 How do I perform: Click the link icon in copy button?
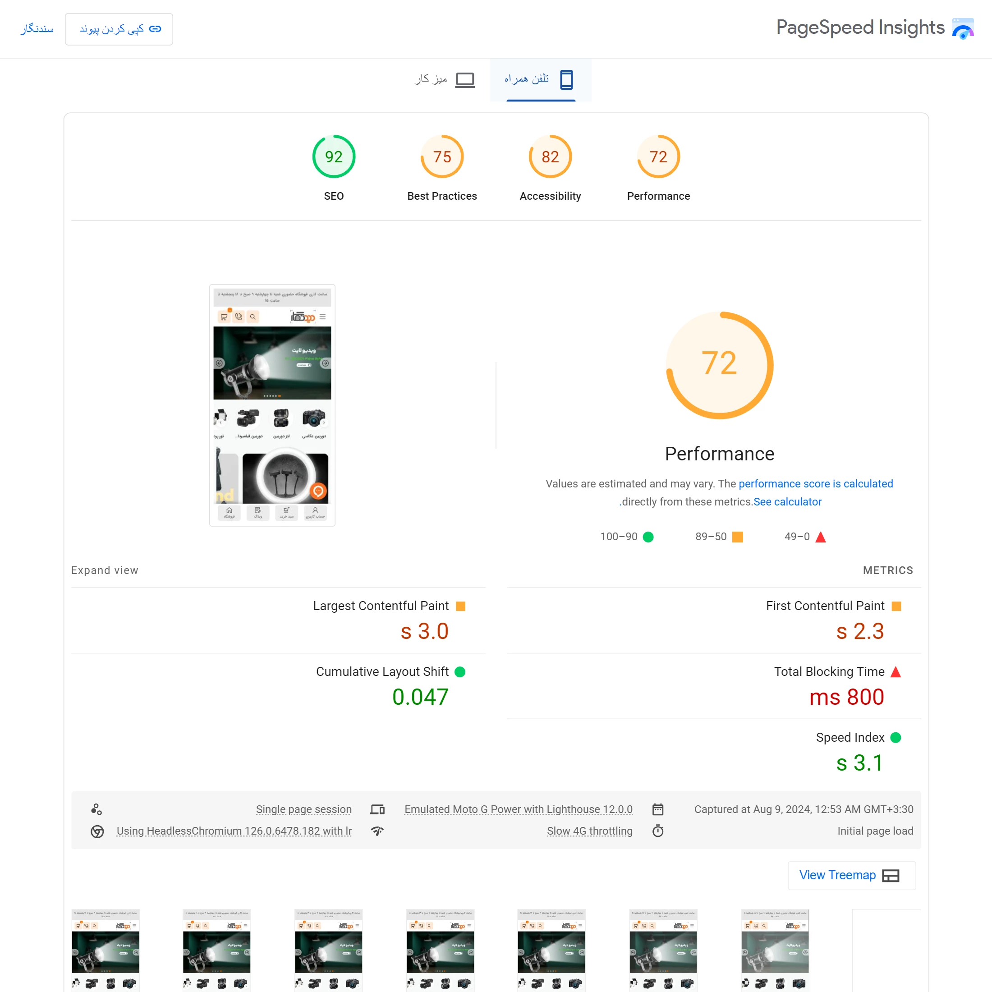(x=155, y=29)
